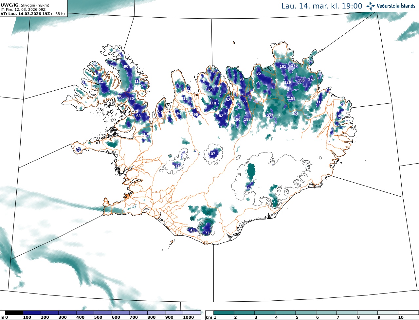Pick the 600–700 m legend swatch
Screen dimensions: 419x320
(x=120, y=313)
